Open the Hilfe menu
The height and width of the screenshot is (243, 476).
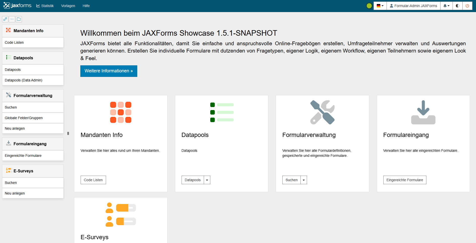86,6
